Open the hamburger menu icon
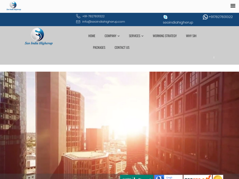This screenshot has width=239, height=179. (233, 6)
